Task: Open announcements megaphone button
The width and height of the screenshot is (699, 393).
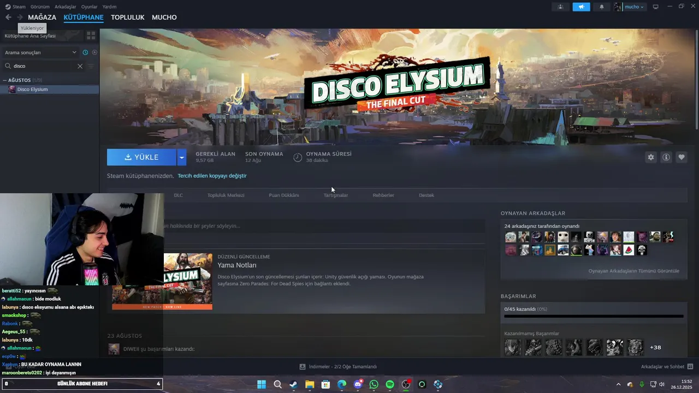Action: point(581,7)
